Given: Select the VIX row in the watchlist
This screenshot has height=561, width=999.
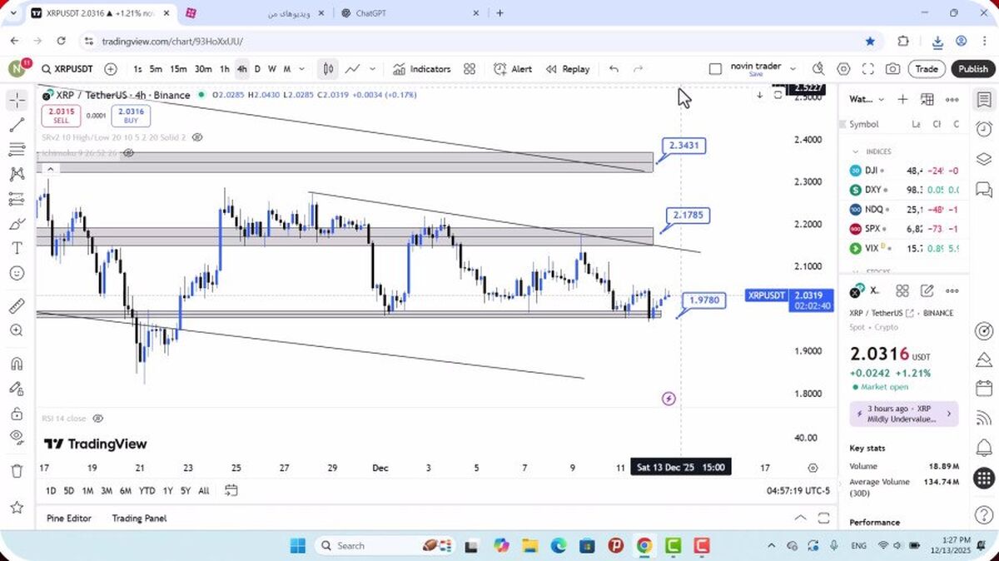Looking at the screenshot, I should pos(905,248).
